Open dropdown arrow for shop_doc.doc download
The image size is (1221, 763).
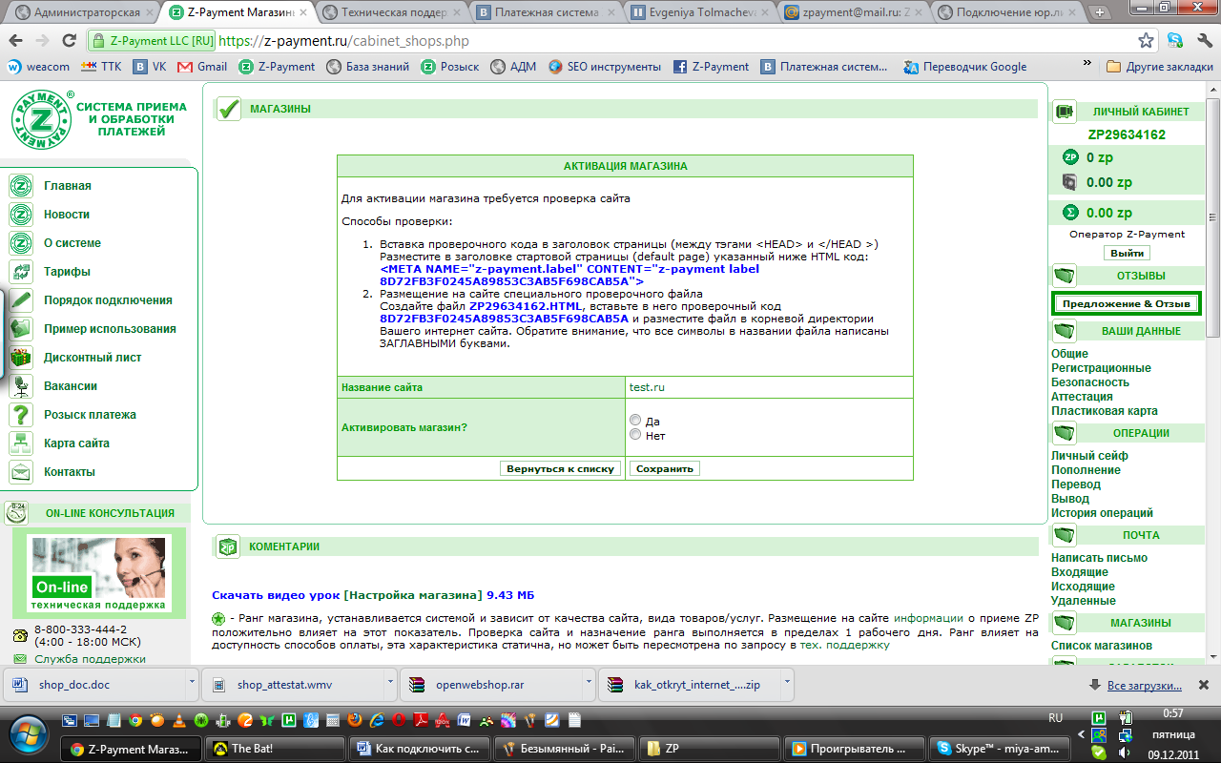tap(192, 684)
